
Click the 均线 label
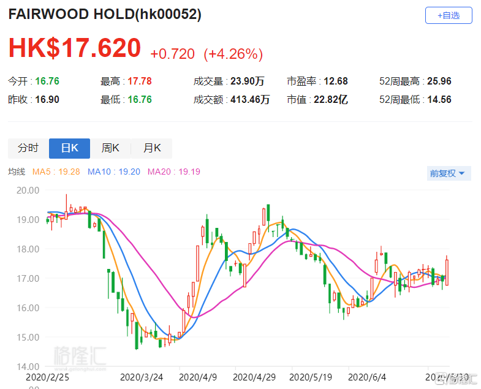coord(17,172)
